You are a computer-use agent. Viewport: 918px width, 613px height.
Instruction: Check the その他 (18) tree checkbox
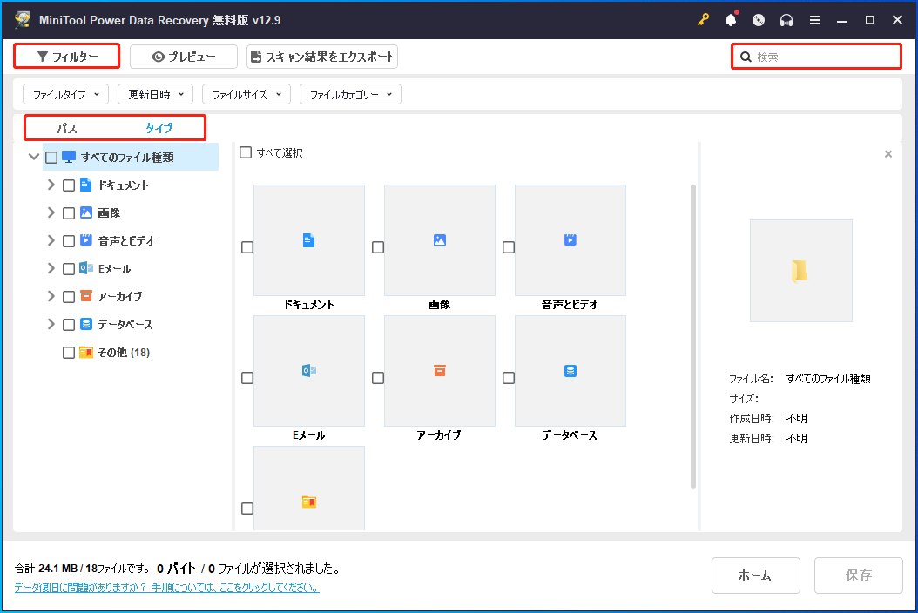(69, 353)
